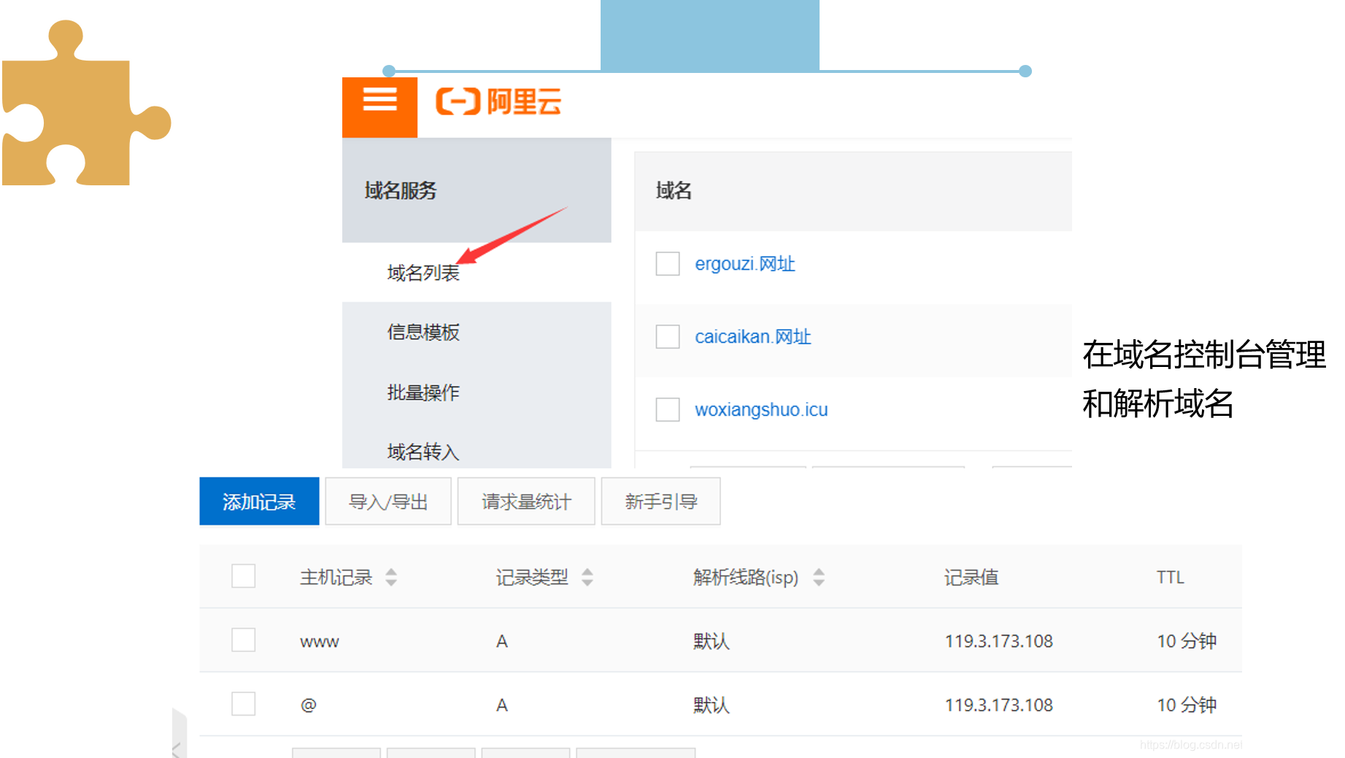Image resolution: width=1345 pixels, height=758 pixels.
Task: Start the 新手引导 guide
Action: 660,501
